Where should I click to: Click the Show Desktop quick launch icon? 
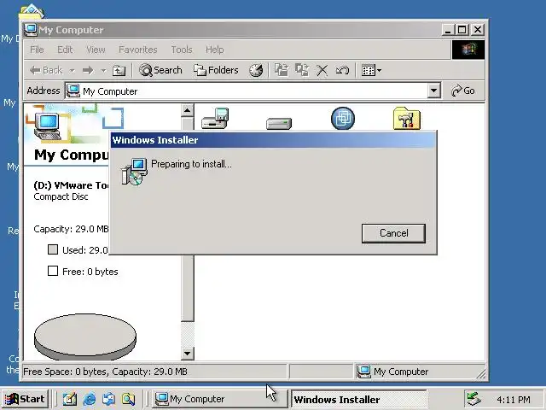[70, 399]
